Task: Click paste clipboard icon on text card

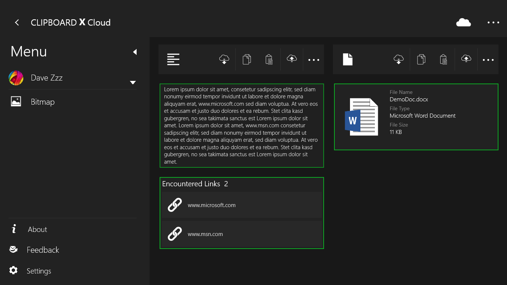Action: coord(269,59)
